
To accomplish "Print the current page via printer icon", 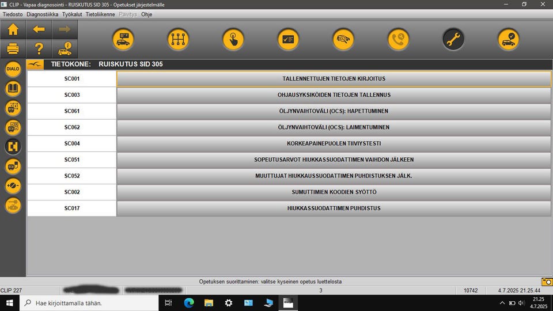I will tap(13, 48).
